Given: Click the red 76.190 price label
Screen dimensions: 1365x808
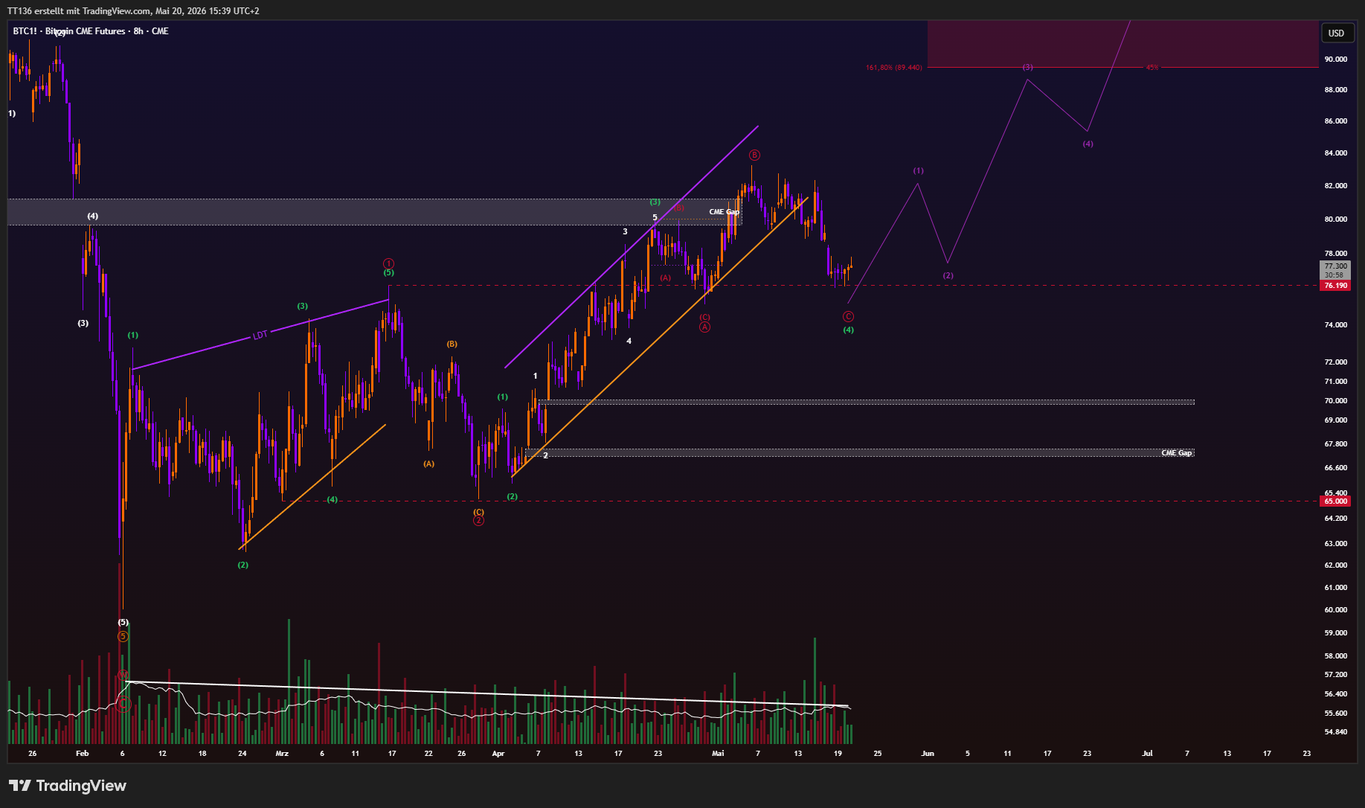Looking at the screenshot, I should pos(1335,286).
